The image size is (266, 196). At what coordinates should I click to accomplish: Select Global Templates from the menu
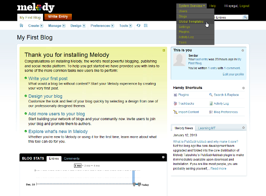coord(195,22)
